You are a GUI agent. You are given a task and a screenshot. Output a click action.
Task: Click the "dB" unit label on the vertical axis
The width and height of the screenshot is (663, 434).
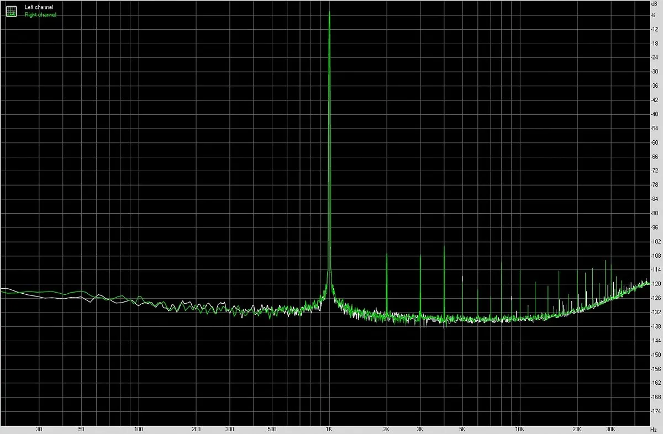click(x=655, y=4)
